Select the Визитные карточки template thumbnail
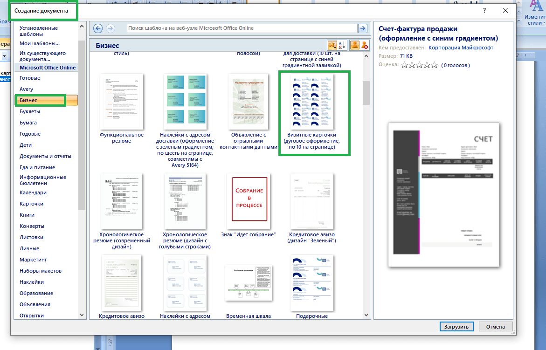Screen dimensions: 546x350 (x=311, y=102)
